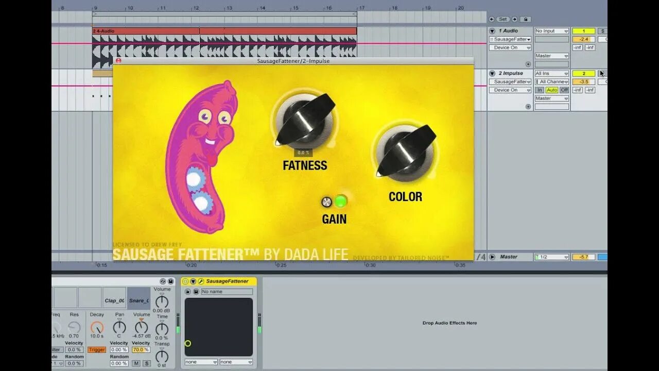Open the All Channels dropdown

(x=551, y=81)
